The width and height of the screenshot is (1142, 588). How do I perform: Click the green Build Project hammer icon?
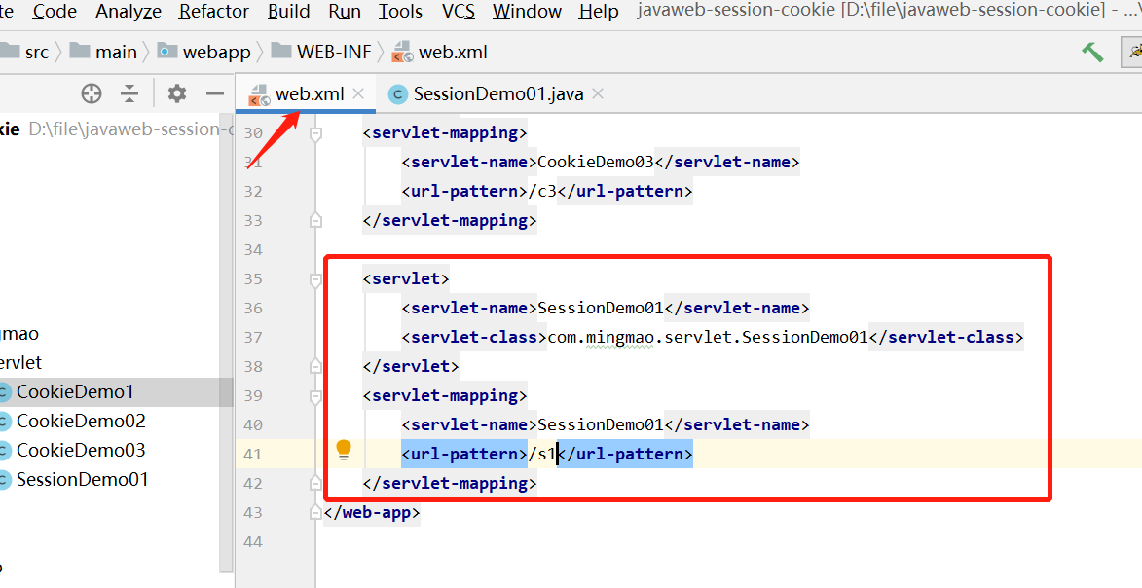click(x=1092, y=53)
